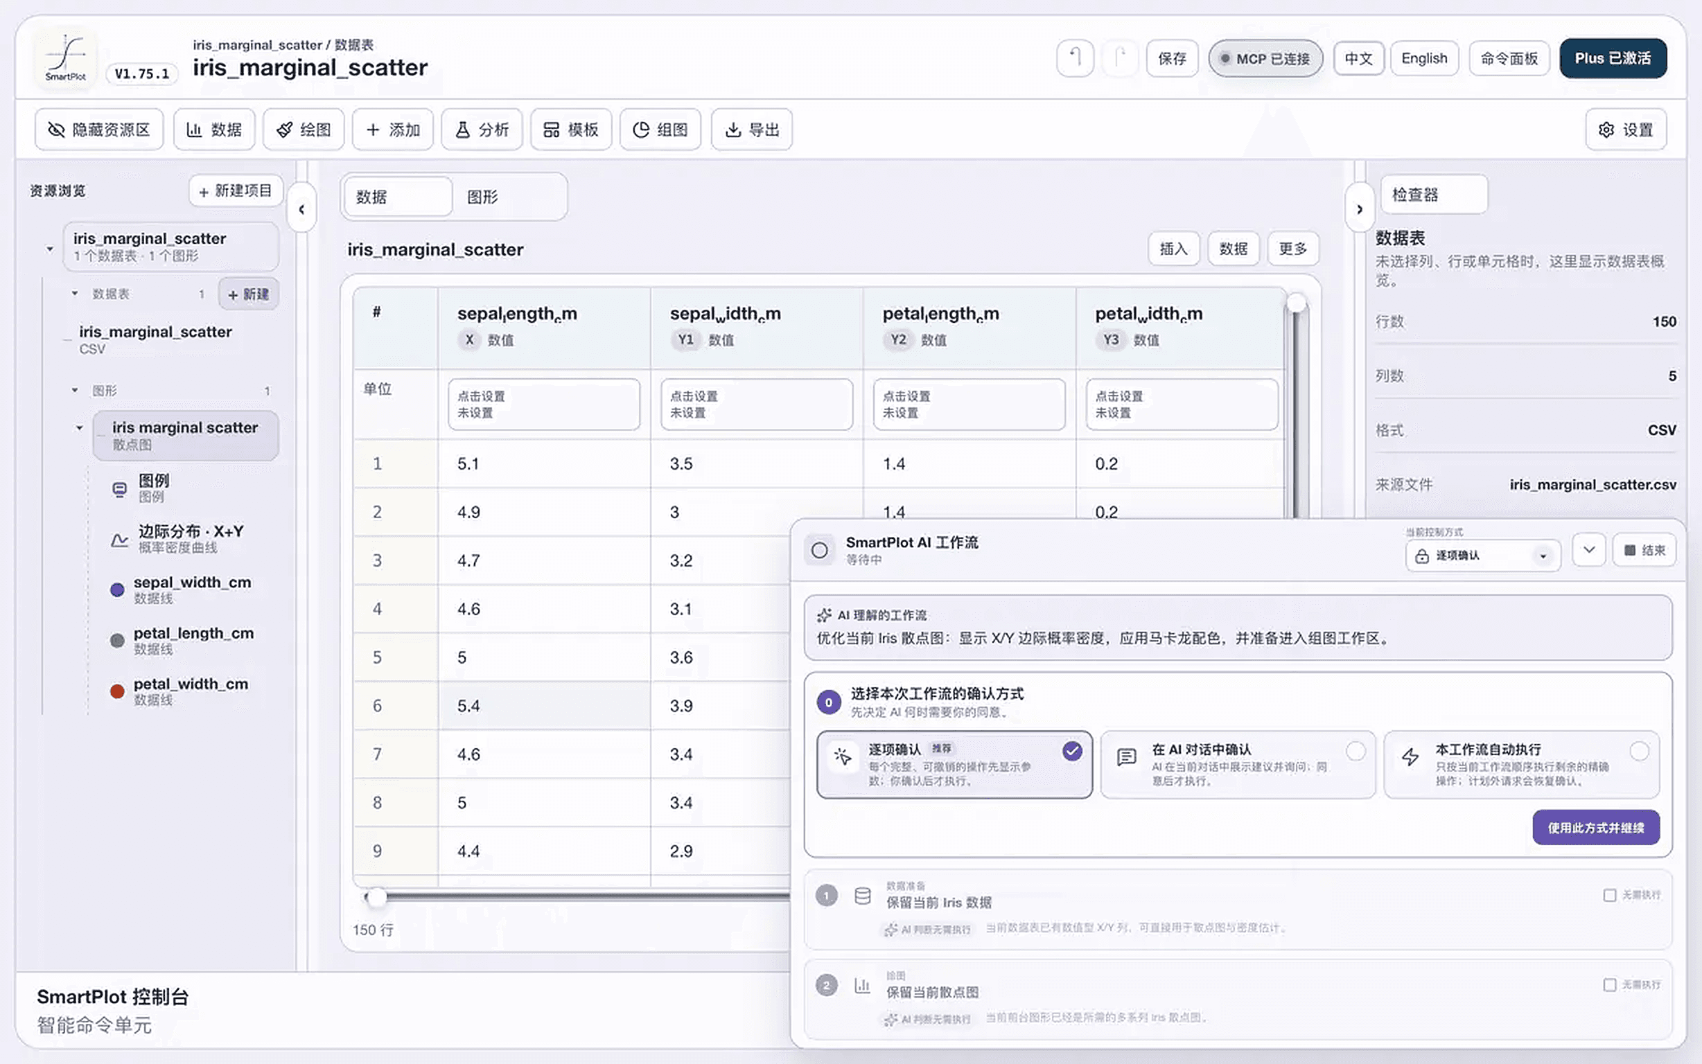Collapse the 数据表 tree section
1702x1064 pixels.
tap(75, 294)
